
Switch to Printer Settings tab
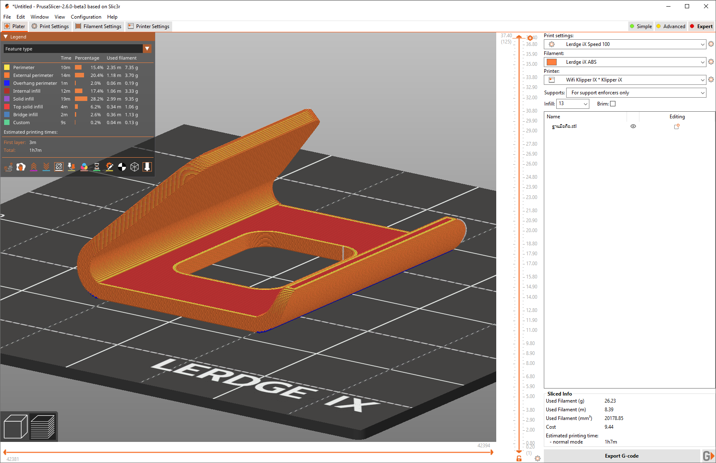coord(149,26)
